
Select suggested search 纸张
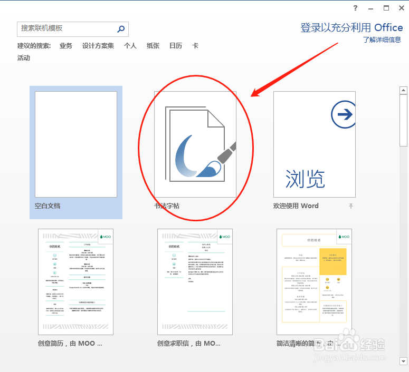click(153, 46)
